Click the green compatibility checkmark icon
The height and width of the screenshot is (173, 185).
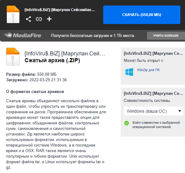pos(127,123)
